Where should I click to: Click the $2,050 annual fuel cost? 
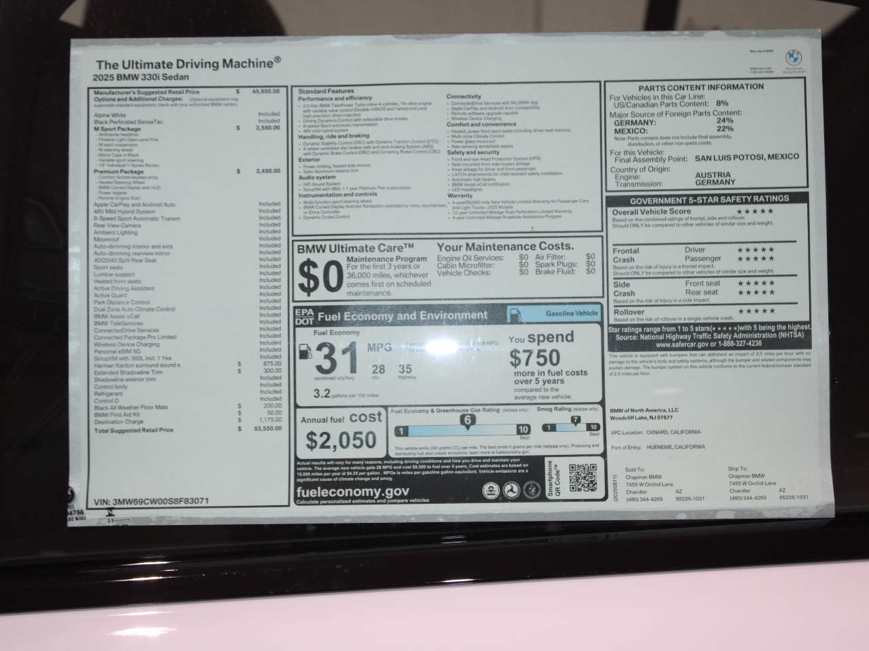pyautogui.click(x=341, y=441)
